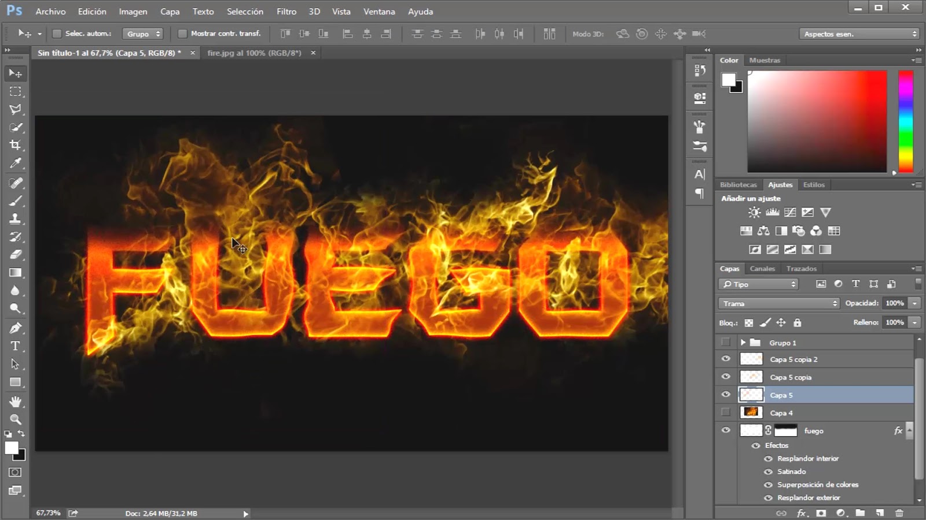Select the Eyedropper tool

(16, 163)
